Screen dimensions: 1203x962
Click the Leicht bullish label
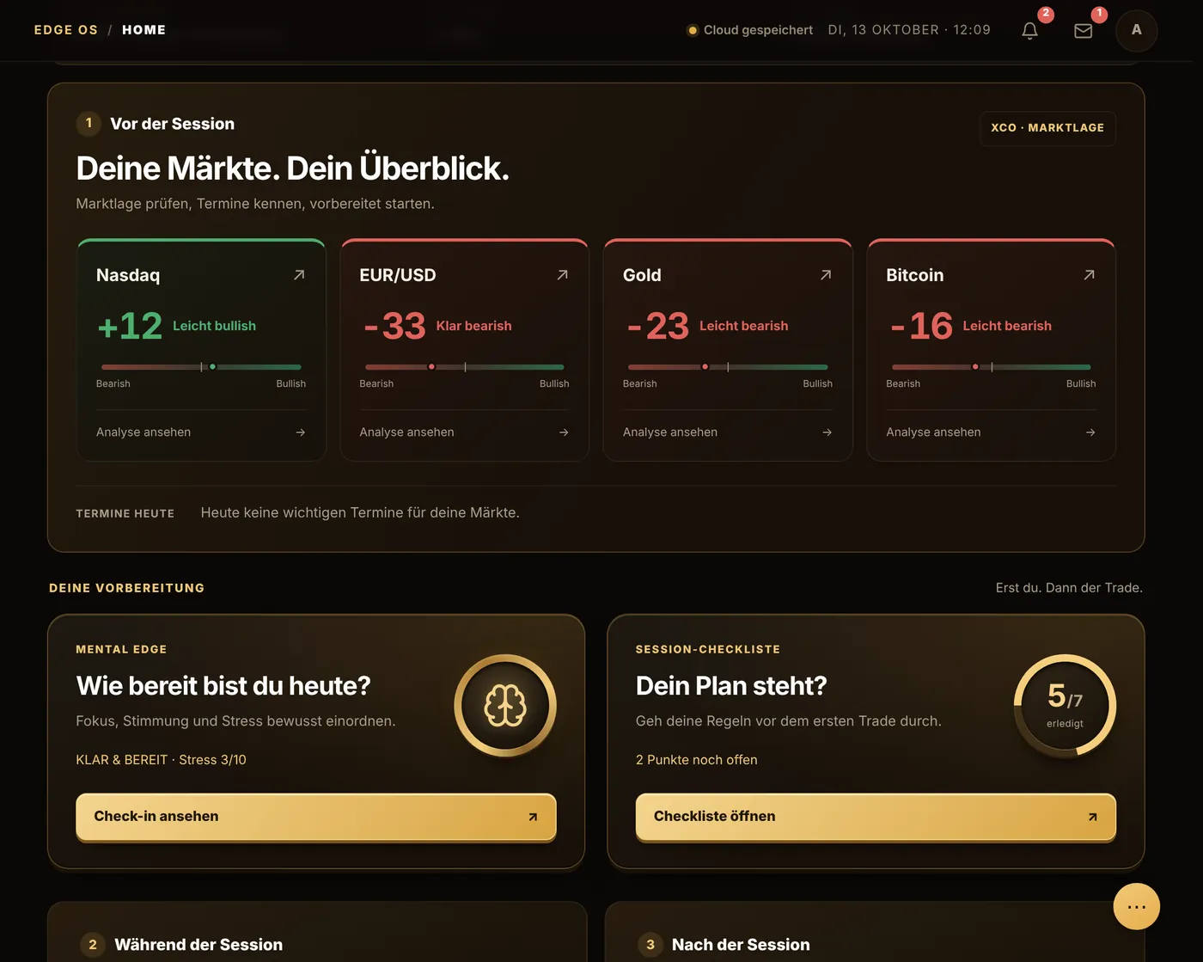coord(214,326)
